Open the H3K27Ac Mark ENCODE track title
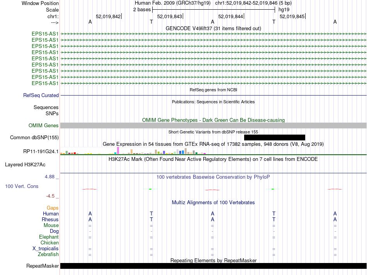 [x=213, y=159]
